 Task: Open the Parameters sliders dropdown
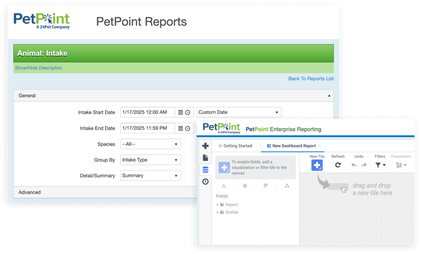[x=401, y=165]
